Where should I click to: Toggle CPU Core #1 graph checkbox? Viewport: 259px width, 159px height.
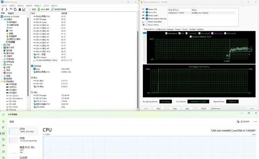pos(187,33)
